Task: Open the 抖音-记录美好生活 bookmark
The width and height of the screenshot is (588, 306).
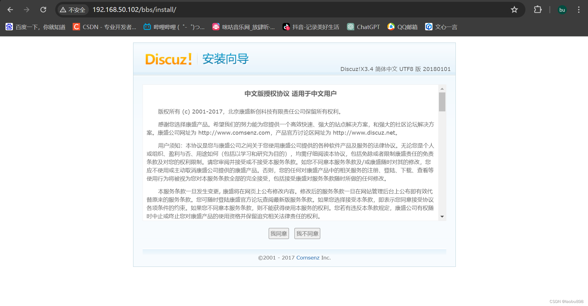Action: point(311,27)
